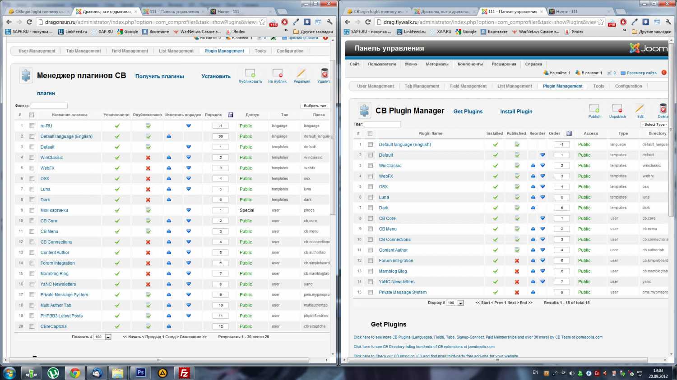Open Другие закладки folder in right window
Screen dimensions: 677x380
(x=651, y=32)
